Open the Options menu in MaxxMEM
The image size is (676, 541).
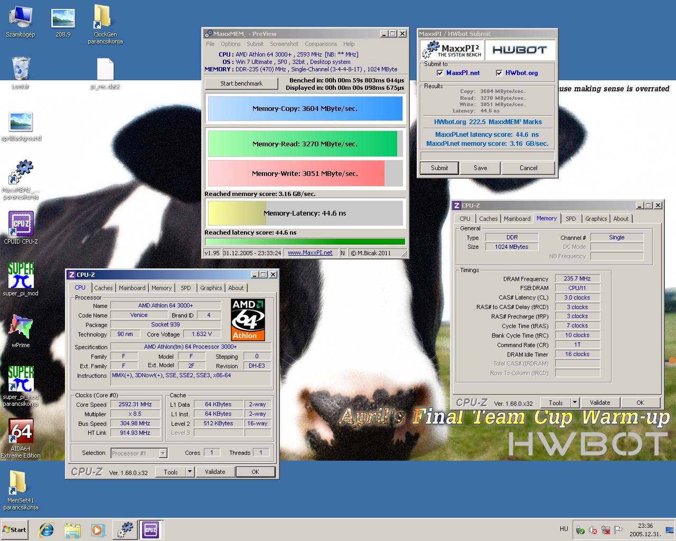point(230,44)
